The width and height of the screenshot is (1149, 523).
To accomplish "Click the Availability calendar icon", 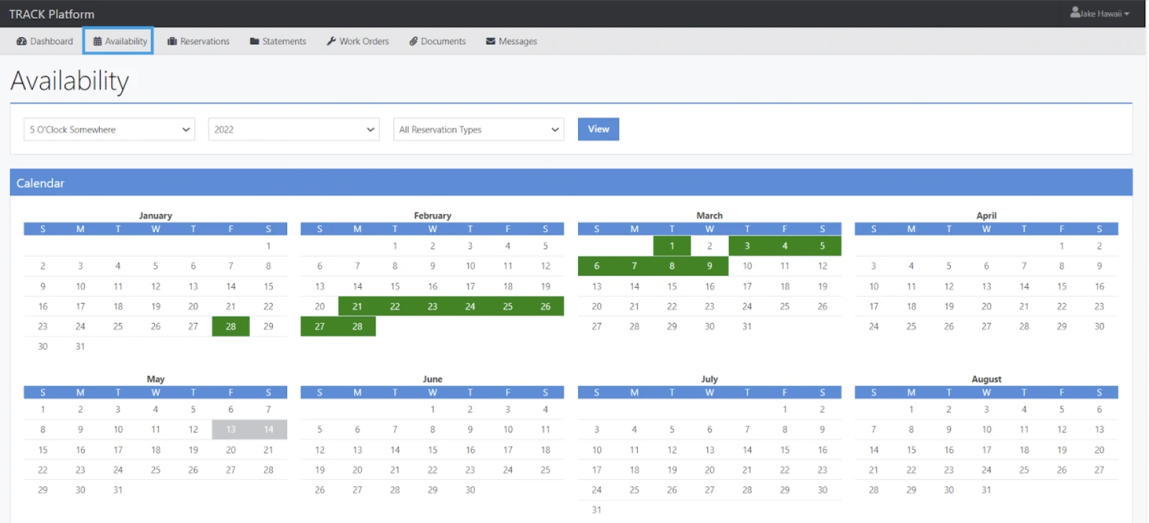I will (98, 42).
